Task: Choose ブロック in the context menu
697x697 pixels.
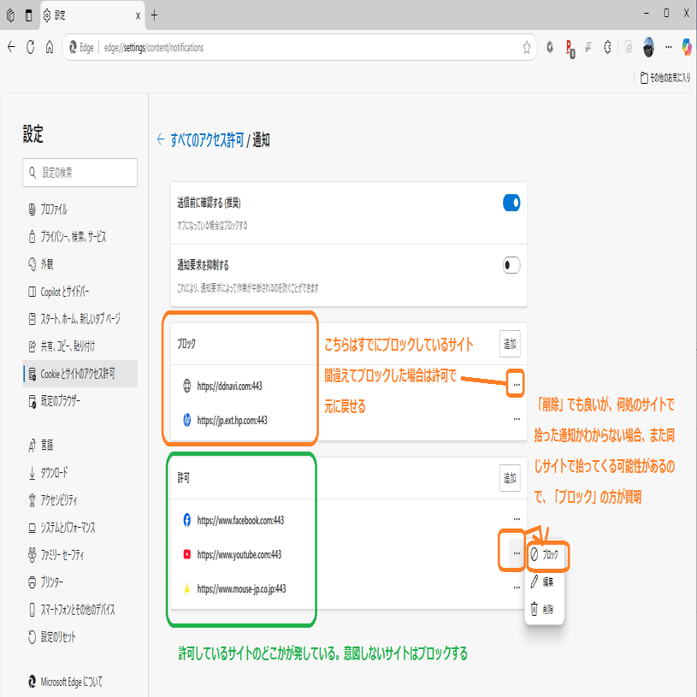Action: [545, 554]
